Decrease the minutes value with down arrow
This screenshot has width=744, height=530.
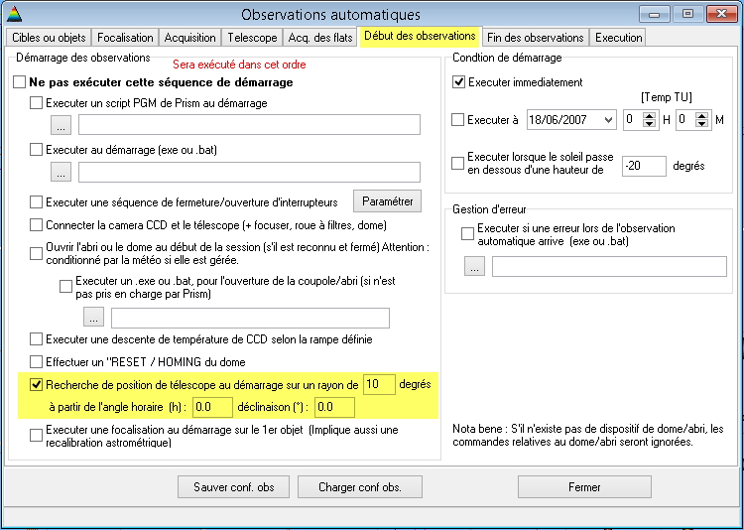[x=703, y=125]
